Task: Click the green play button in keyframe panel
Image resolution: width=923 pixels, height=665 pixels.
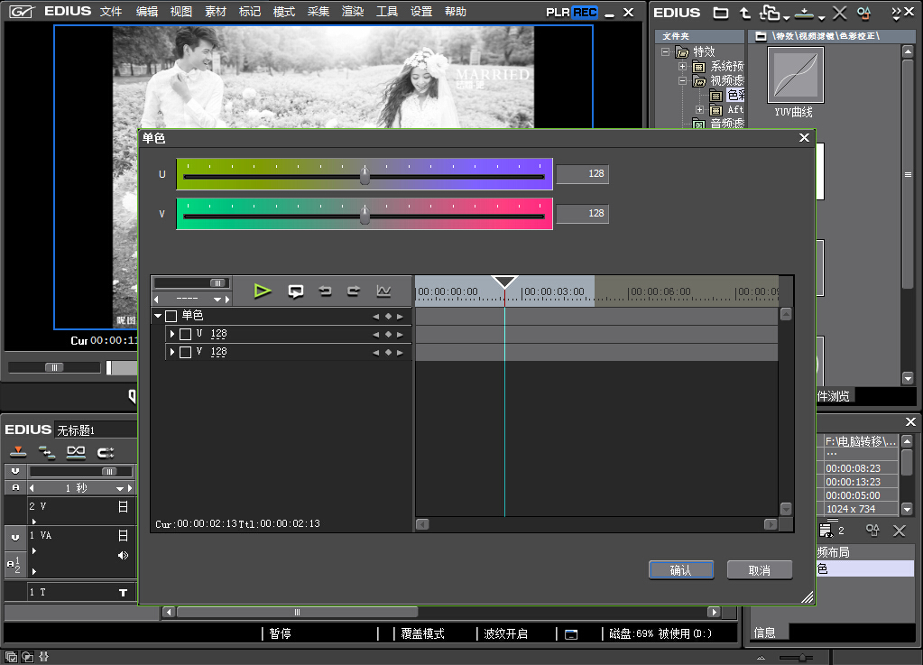Action: (262, 291)
